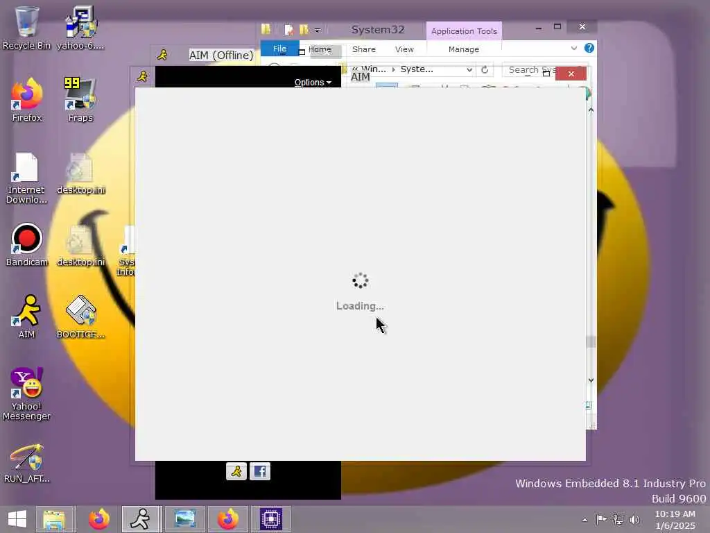Open Firefox from the desktop shortcut
The width and height of the screenshot is (710, 533).
[27, 100]
